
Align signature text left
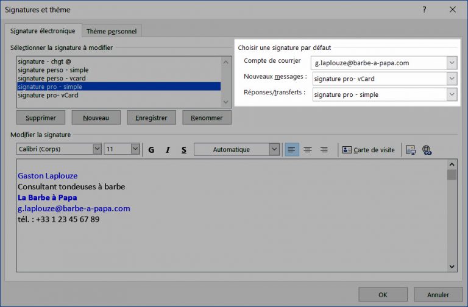tap(292, 150)
